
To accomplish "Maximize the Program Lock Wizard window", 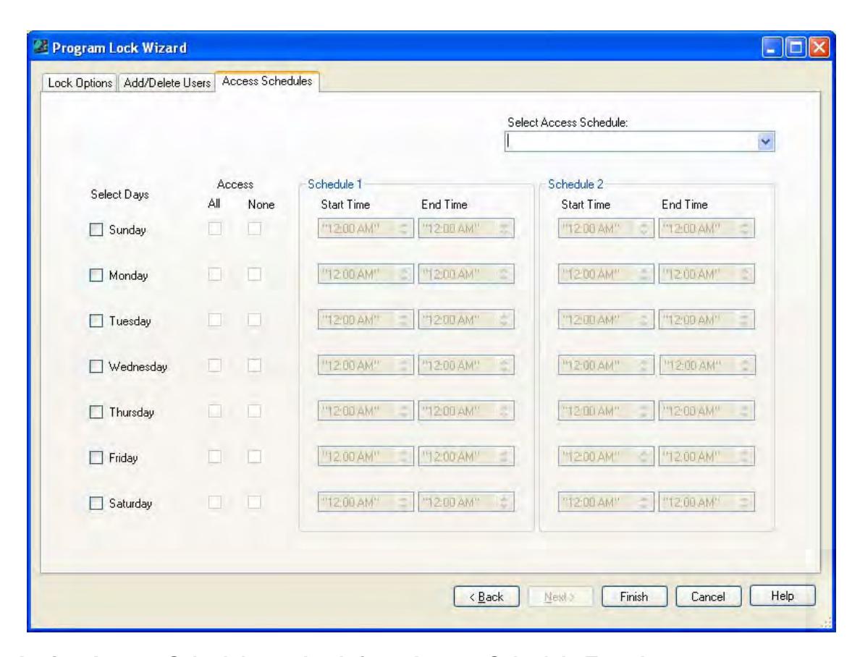I will point(796,48).
